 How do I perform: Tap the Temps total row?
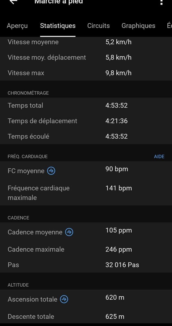click(86, 105)
